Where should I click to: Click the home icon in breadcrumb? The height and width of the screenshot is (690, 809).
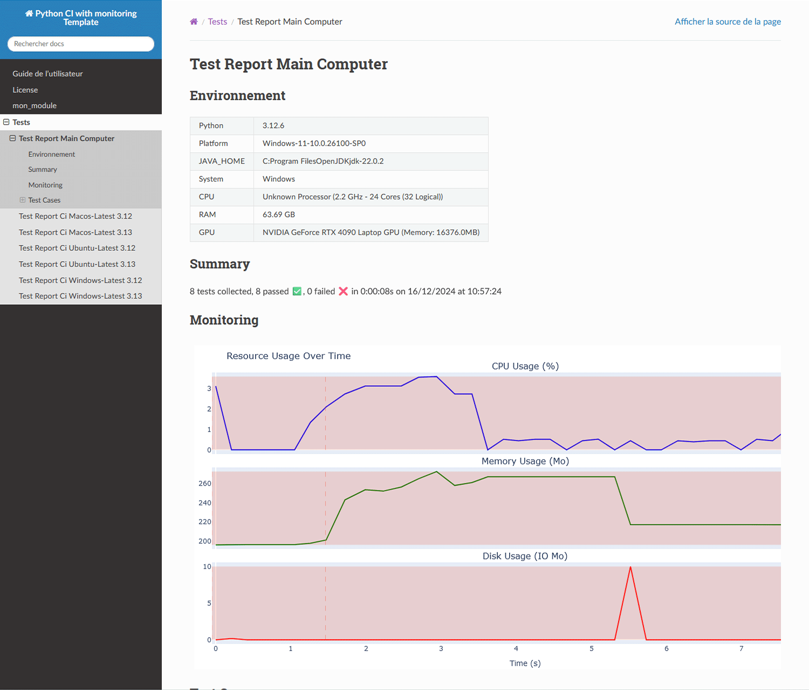[x=194, y=22]
